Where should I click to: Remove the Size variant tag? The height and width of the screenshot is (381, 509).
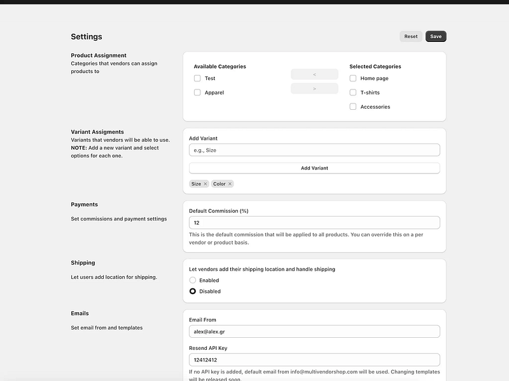point(205,184)
